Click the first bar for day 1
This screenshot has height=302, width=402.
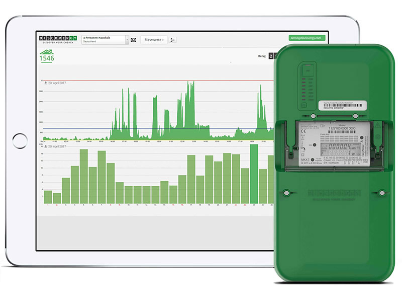(x=48, y=197)
